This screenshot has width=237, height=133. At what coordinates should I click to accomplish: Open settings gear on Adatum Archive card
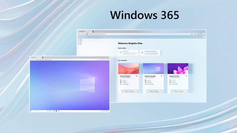point(186,76)
